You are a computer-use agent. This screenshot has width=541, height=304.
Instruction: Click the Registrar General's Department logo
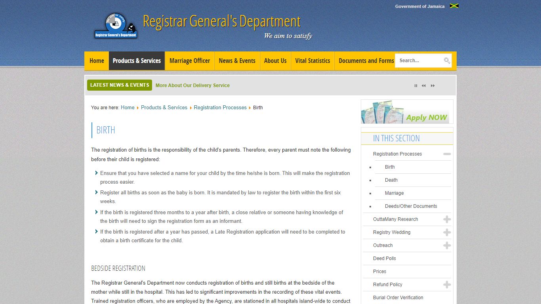click(x=116, y=26)
